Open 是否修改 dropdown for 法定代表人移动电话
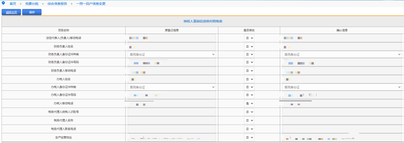Image resolution: width=404 pixels, height=143 pixels. (x=249, y=38)
